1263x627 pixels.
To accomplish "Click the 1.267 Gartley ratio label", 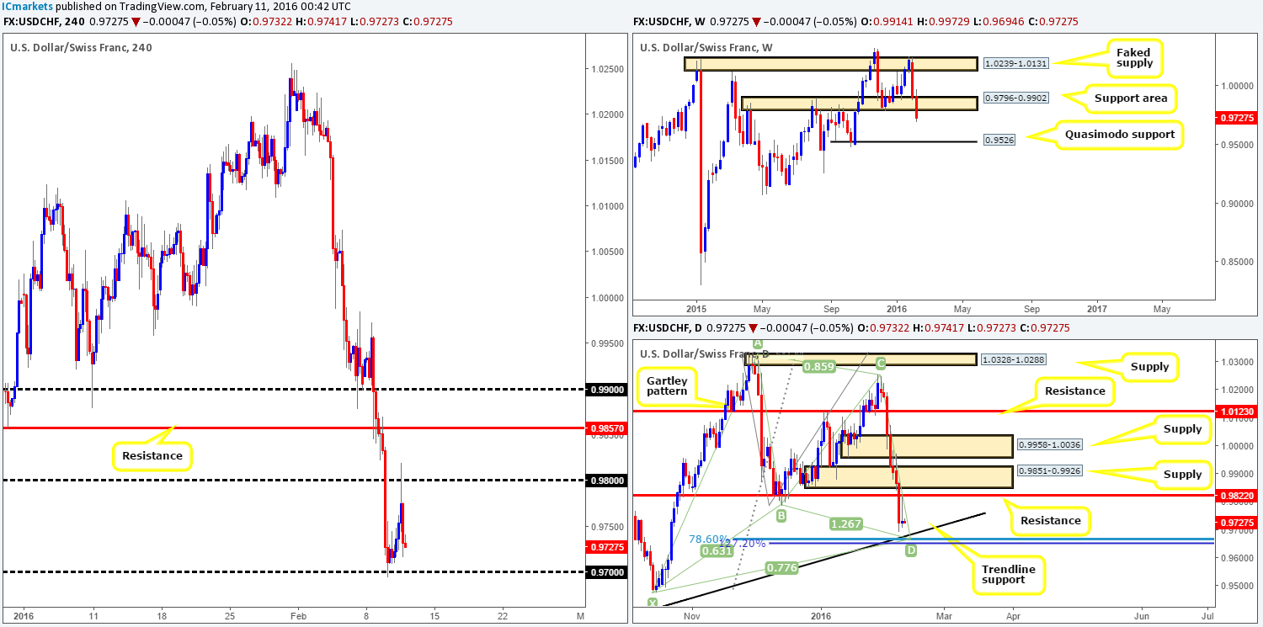I will tap(848, 523).
